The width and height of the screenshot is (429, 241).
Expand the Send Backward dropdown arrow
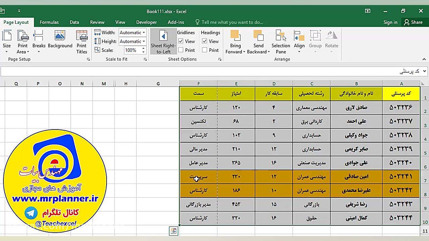pyautogui.click(x=268, y=52)
